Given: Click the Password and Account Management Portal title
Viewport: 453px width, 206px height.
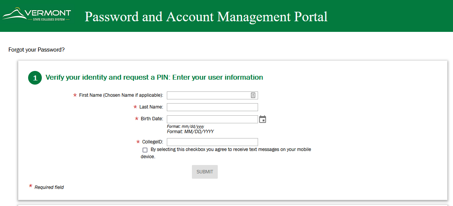Looking at the screenshot, I should pos(206,17).
